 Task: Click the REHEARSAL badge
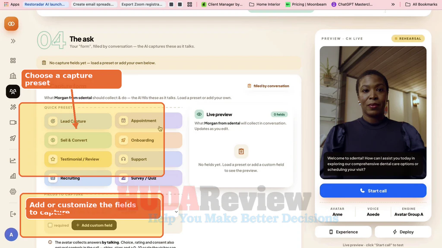pos(408,38)
